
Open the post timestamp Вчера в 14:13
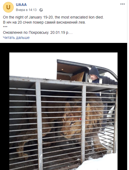click(x=26, y=10)
